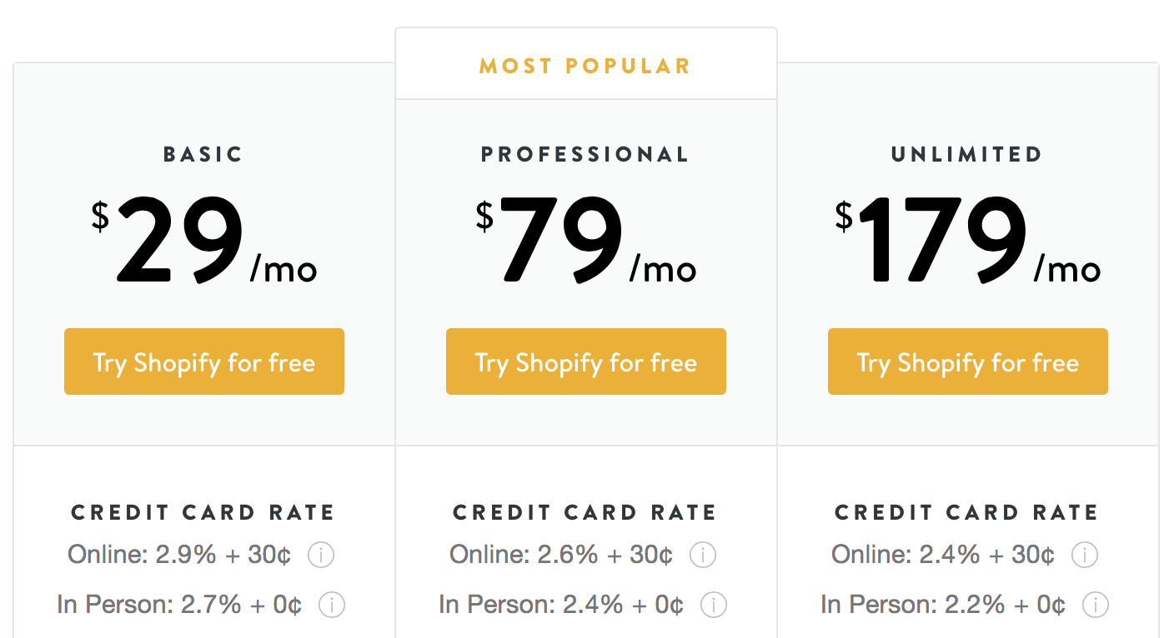Show info for Professional in-person 2.4% rate
Image resolution: width=1174 pixels, height=638 pixels.
pos(713,605)
